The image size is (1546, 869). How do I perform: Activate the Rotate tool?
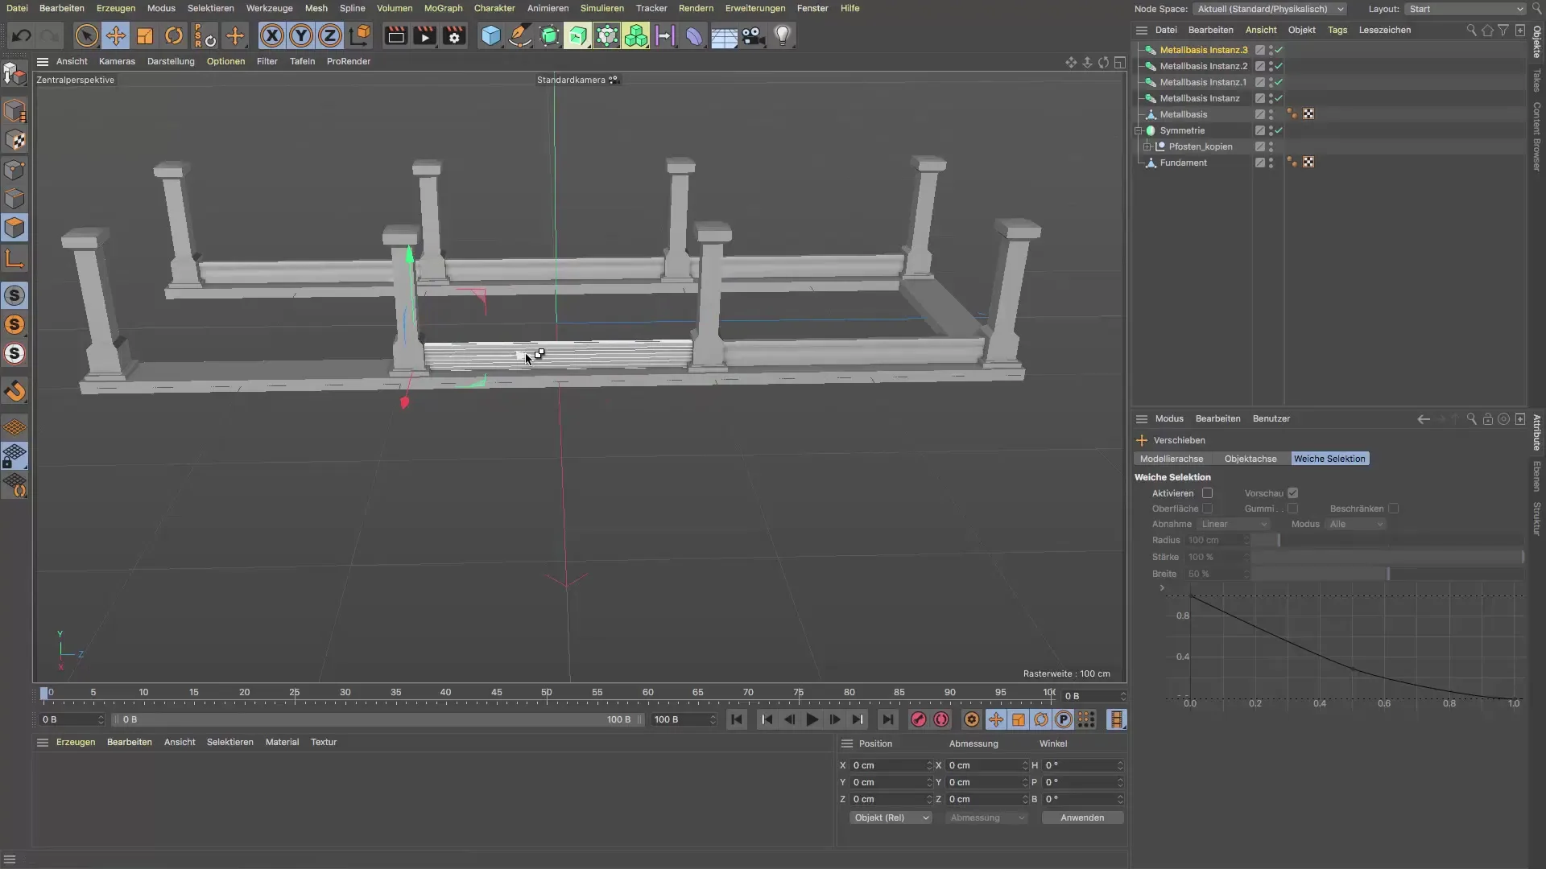(174, 35)
